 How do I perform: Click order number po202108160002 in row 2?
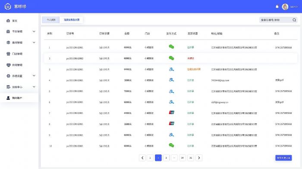coord(75,58)
